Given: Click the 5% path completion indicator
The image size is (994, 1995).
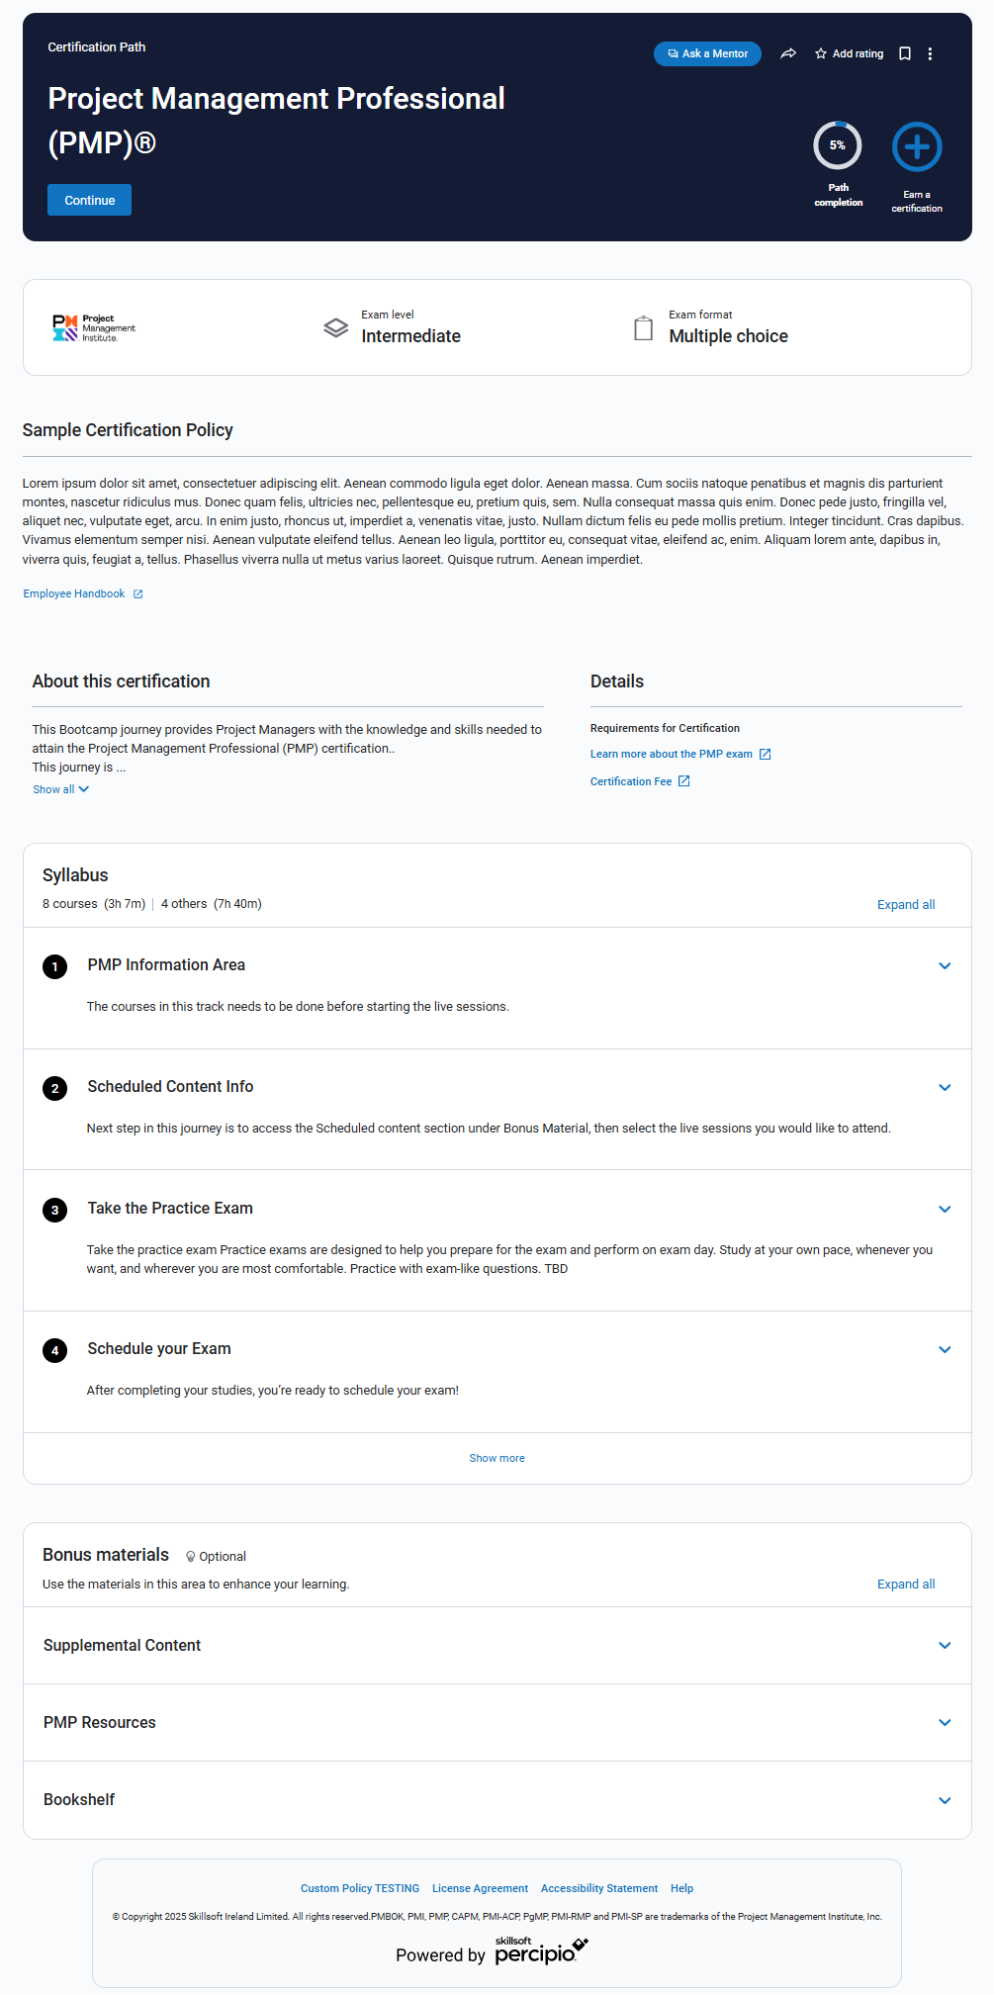Looking at the screenshot, I should click(x=838, y=146).
